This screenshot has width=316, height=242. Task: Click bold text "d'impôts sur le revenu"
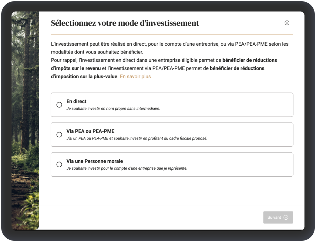pos(76,68)
